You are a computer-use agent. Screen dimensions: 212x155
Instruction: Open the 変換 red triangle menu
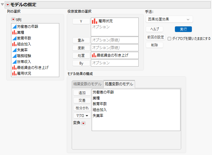[x=84, y=123]
